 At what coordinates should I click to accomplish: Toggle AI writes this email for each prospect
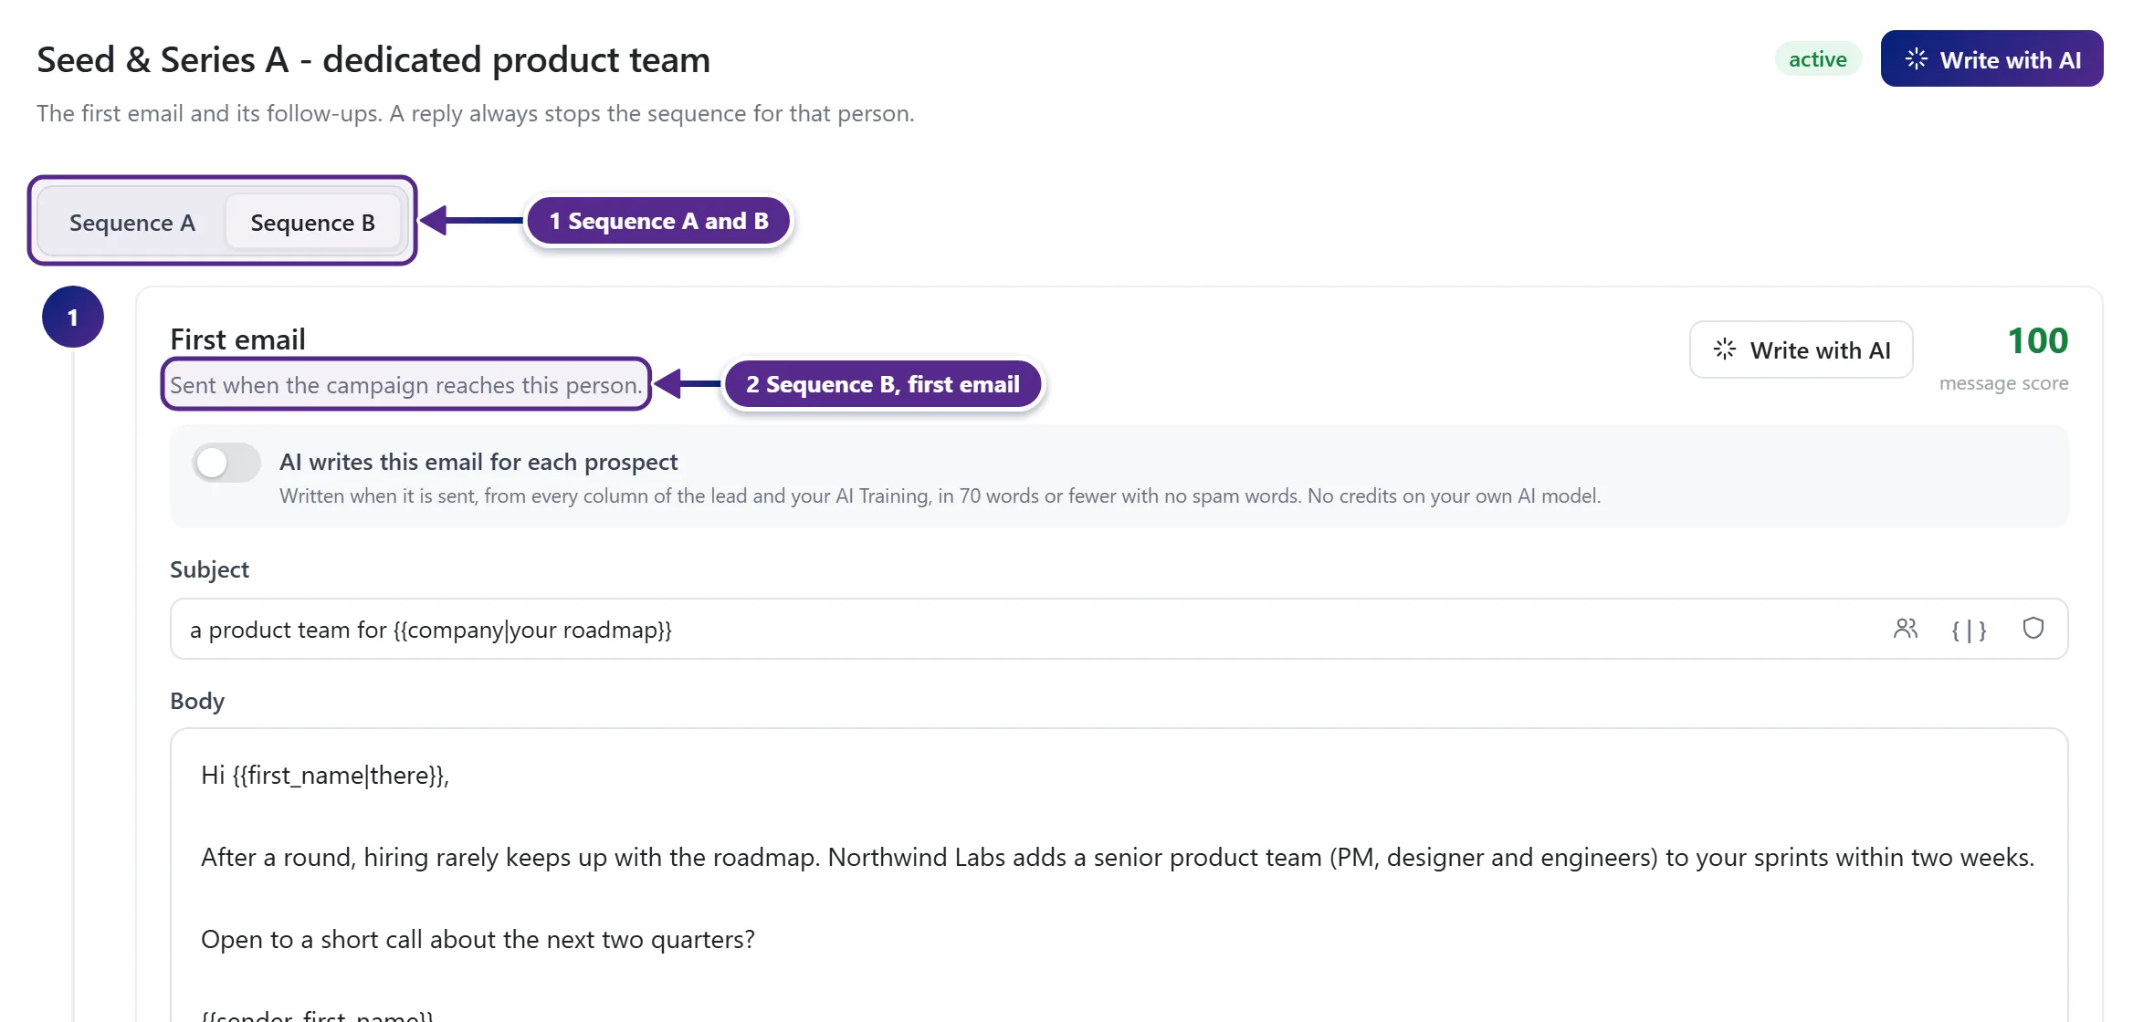(x=226, y=463)
